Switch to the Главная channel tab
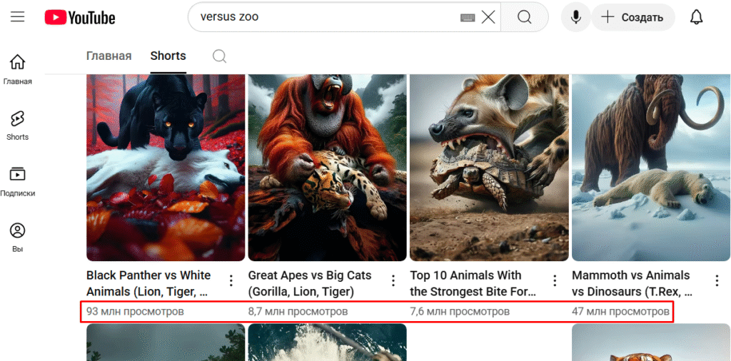Screen dimensions: 731x361 [x=109, y=56]
